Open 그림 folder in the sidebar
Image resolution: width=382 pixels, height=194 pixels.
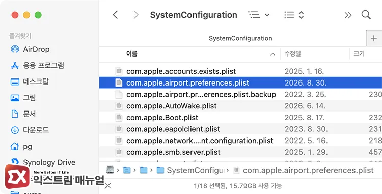[x=30, y=98]
